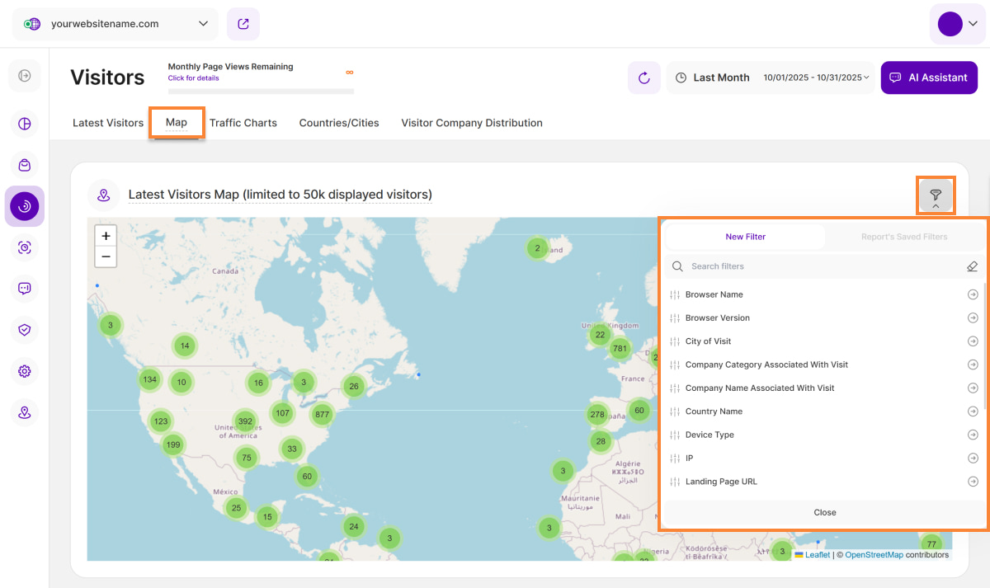Viewport: 990px width, 588px height.
Task: Open the settings gear icon in sidebar
Action: click(25, 371)
